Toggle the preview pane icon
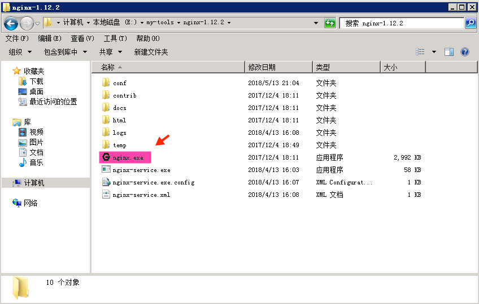 (x=449, y=52)
